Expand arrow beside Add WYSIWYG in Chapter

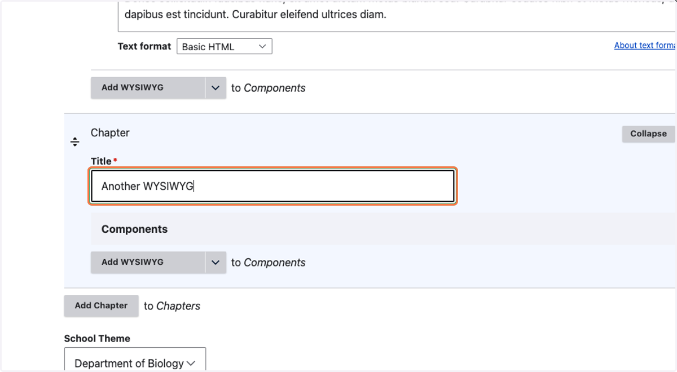point(216,263)
